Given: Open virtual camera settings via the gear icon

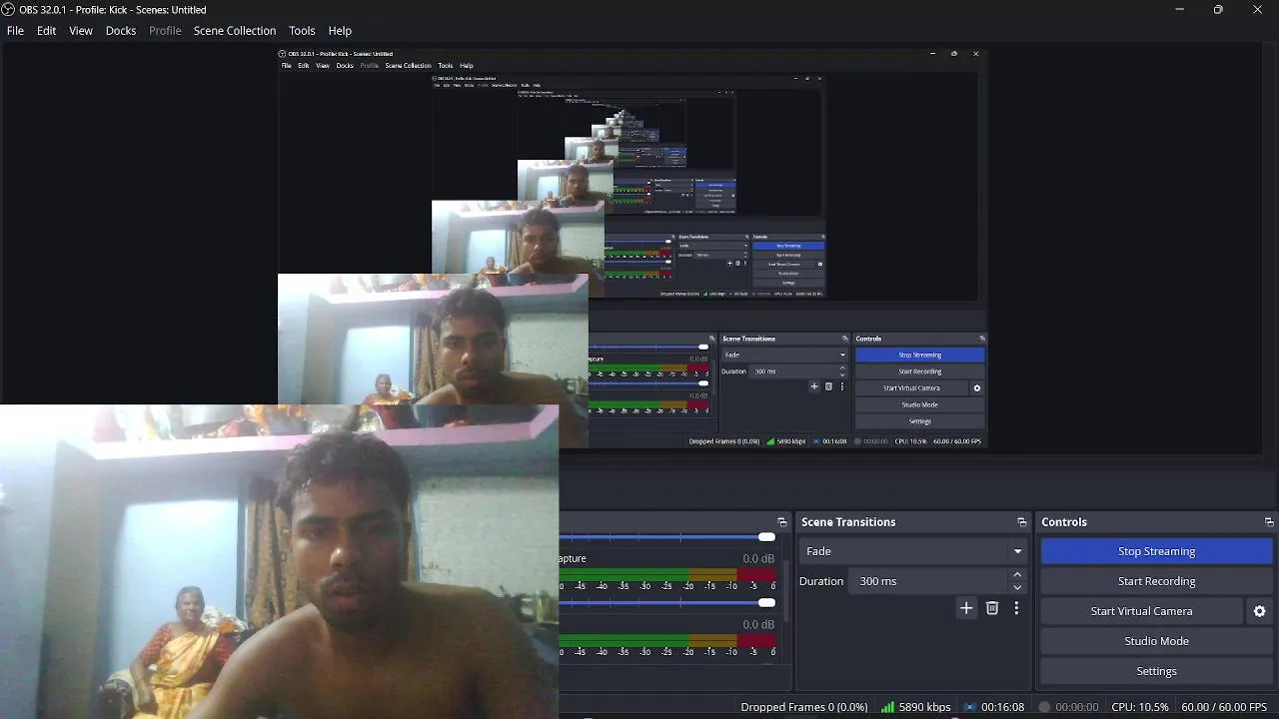Looking at the screenshot, I should (1259, 611).
